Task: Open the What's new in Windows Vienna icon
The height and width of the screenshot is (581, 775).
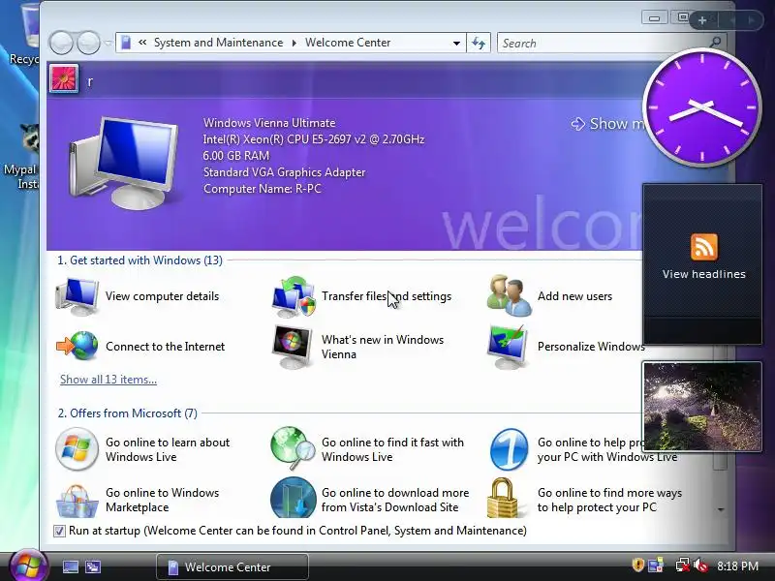Action: click(293, 347)
